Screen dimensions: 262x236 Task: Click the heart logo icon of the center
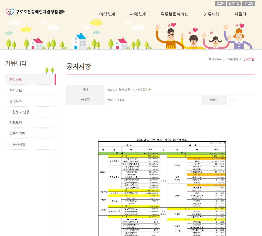[x=10, y=12]
